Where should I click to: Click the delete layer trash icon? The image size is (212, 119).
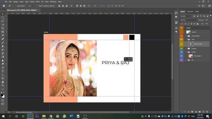[207, 112]
